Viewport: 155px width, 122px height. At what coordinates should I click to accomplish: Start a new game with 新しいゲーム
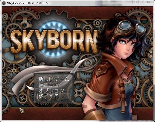[54, 79]
